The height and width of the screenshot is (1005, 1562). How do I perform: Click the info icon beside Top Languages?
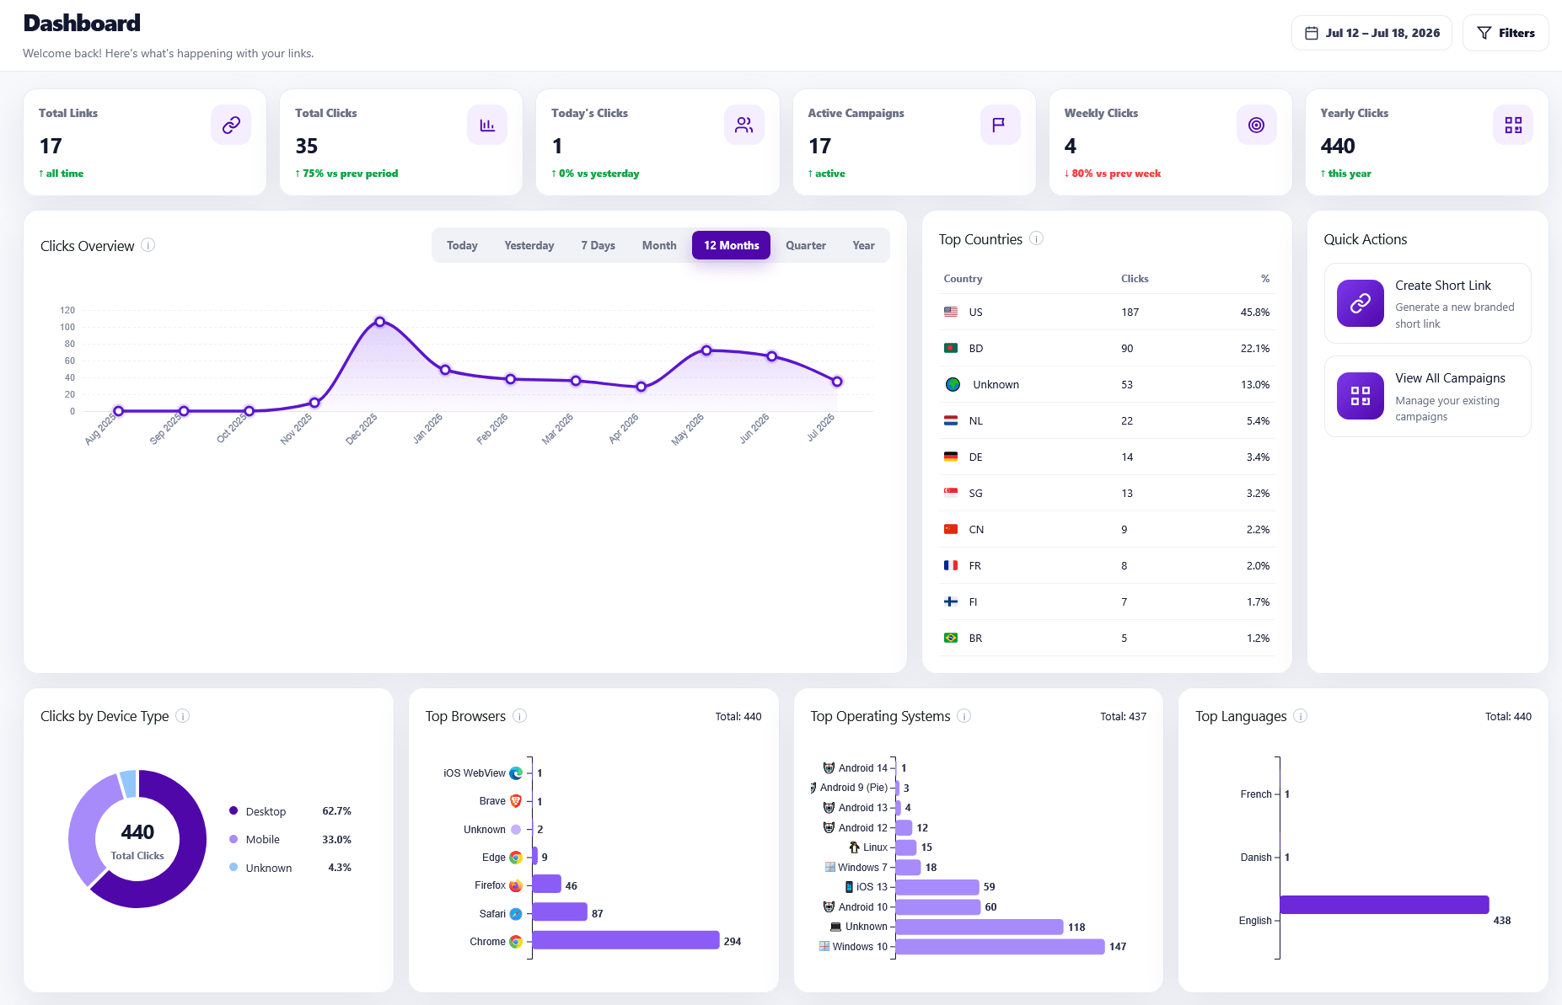1301,715
